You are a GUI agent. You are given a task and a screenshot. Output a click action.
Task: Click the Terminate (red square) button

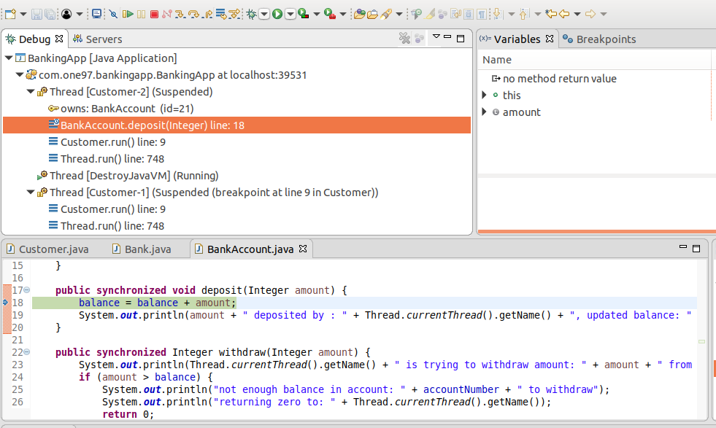point(154,14)
